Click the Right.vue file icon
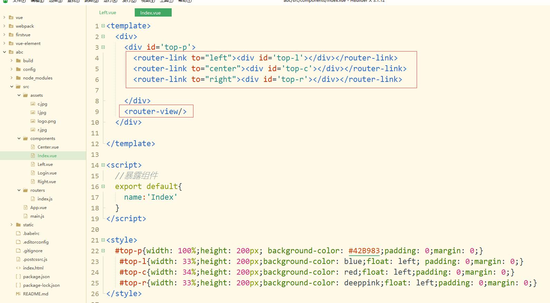Screen dimensions: 550x303 (x=33, y=181)
